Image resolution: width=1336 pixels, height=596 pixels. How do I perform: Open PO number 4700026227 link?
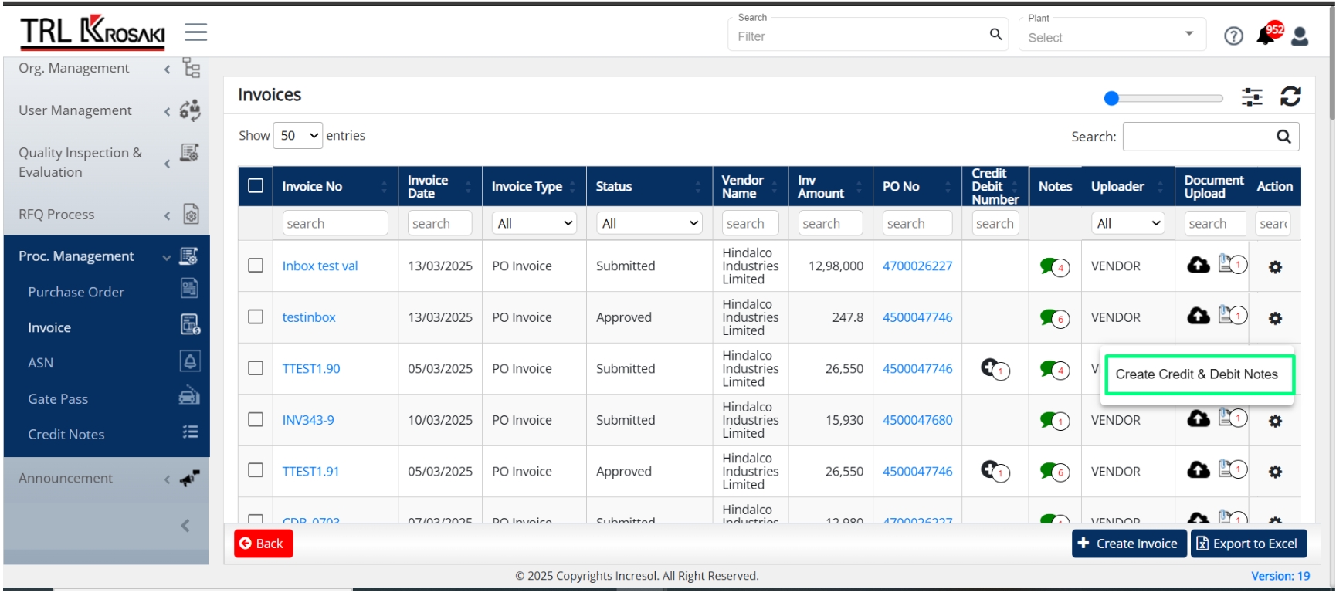pyautogui.click(x=917, y=266)
